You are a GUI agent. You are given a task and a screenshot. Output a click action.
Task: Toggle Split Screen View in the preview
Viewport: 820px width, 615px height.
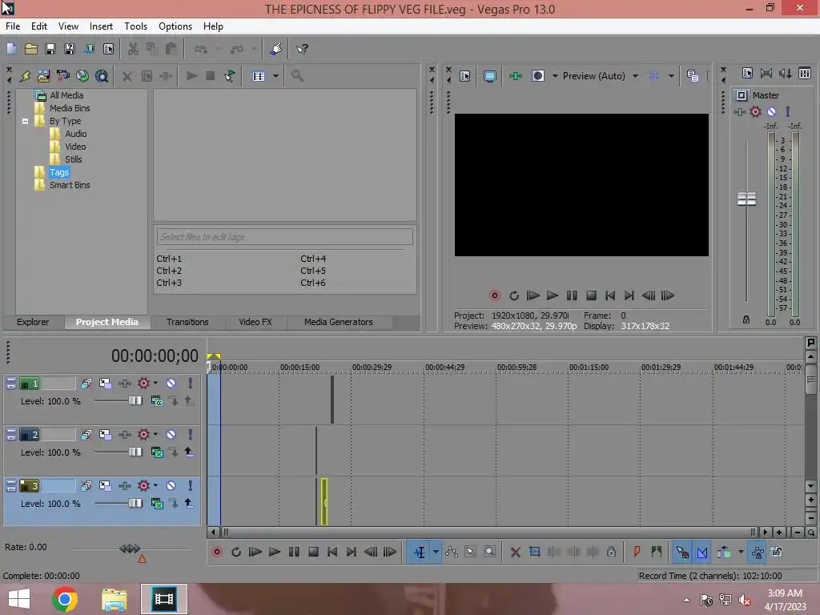click(537, 76)
